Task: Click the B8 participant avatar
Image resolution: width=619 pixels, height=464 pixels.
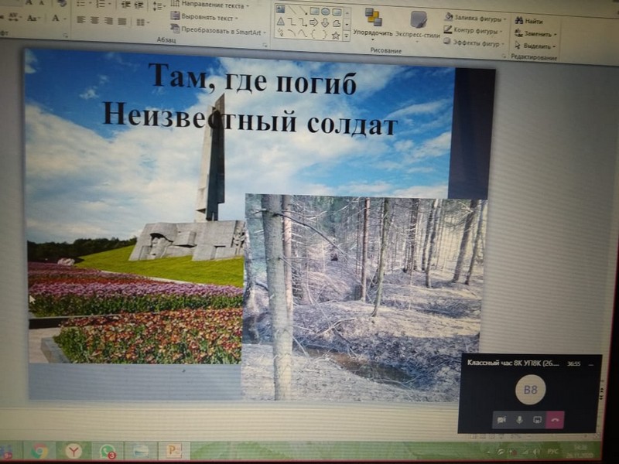Action: tap(530, 391)
